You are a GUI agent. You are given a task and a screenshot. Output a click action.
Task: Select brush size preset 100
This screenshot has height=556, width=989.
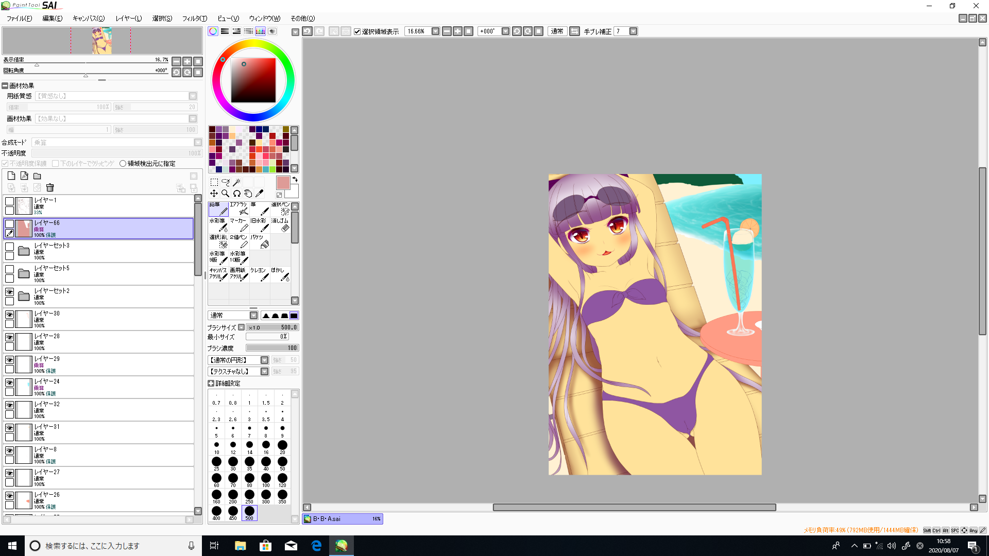pyautogui.click(x=266, y=480)
